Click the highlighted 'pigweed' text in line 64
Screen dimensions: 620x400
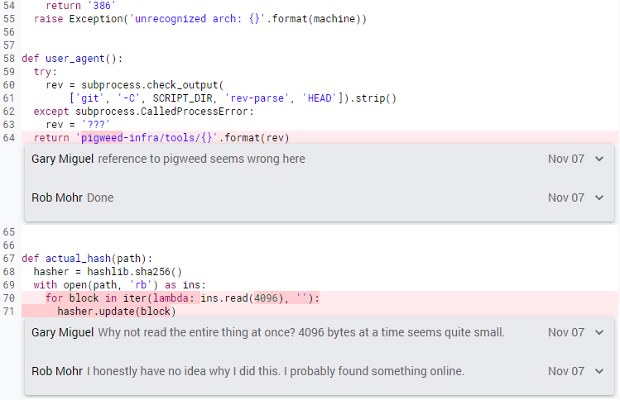click(x=102, y=138)
